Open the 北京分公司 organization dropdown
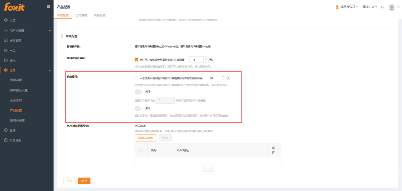Image resolution: width=402 pixels, height=191 pixels. (347, 7)
